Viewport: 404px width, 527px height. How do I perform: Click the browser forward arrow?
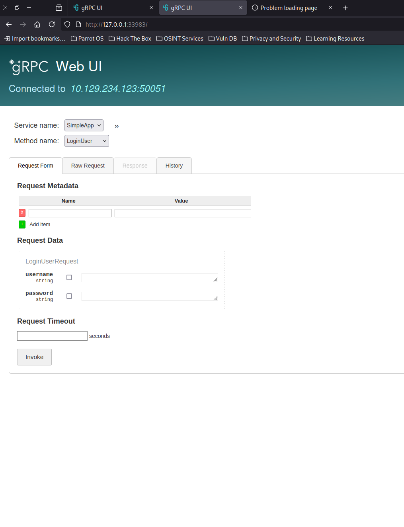[x=23, y=24]
